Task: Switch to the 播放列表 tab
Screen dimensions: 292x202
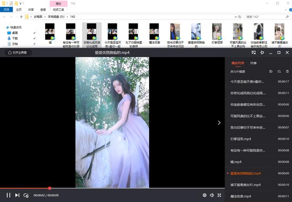Action: point(238,63)
